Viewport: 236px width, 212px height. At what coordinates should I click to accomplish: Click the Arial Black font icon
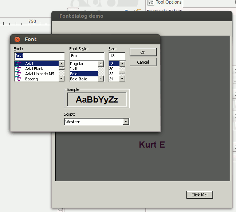[18, 69]
